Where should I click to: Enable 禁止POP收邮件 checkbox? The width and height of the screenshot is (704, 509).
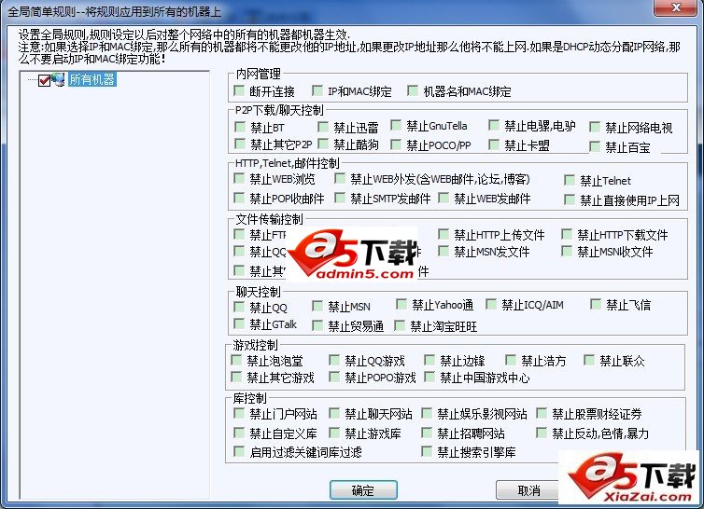click(x=239, y=198)
